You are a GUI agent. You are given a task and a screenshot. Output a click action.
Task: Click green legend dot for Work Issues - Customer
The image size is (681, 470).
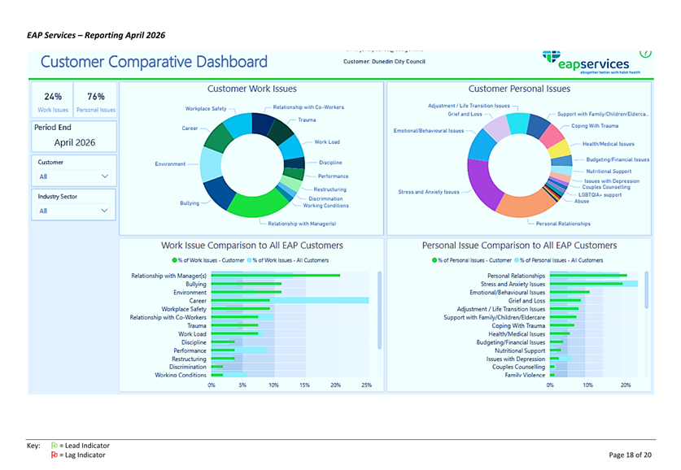174,260
